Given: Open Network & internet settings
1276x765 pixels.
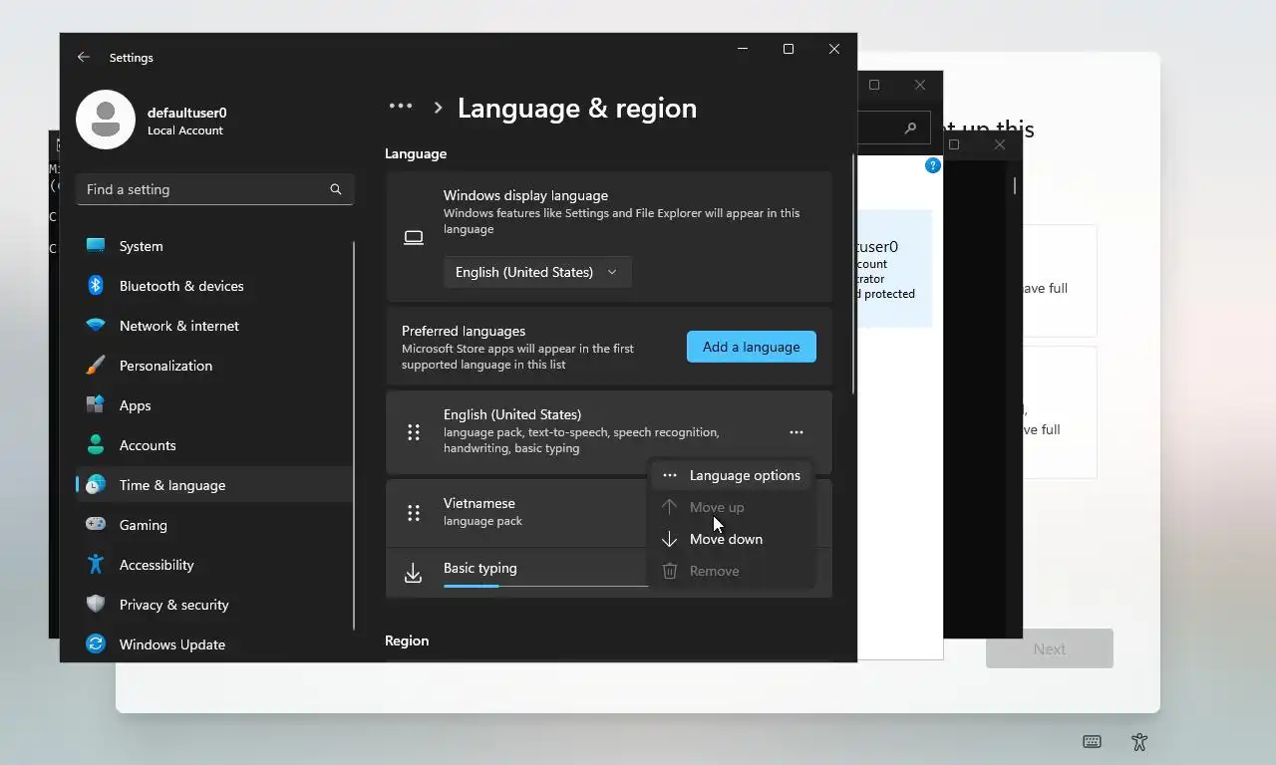Looking at the screenshot, I should pos(214,326).
